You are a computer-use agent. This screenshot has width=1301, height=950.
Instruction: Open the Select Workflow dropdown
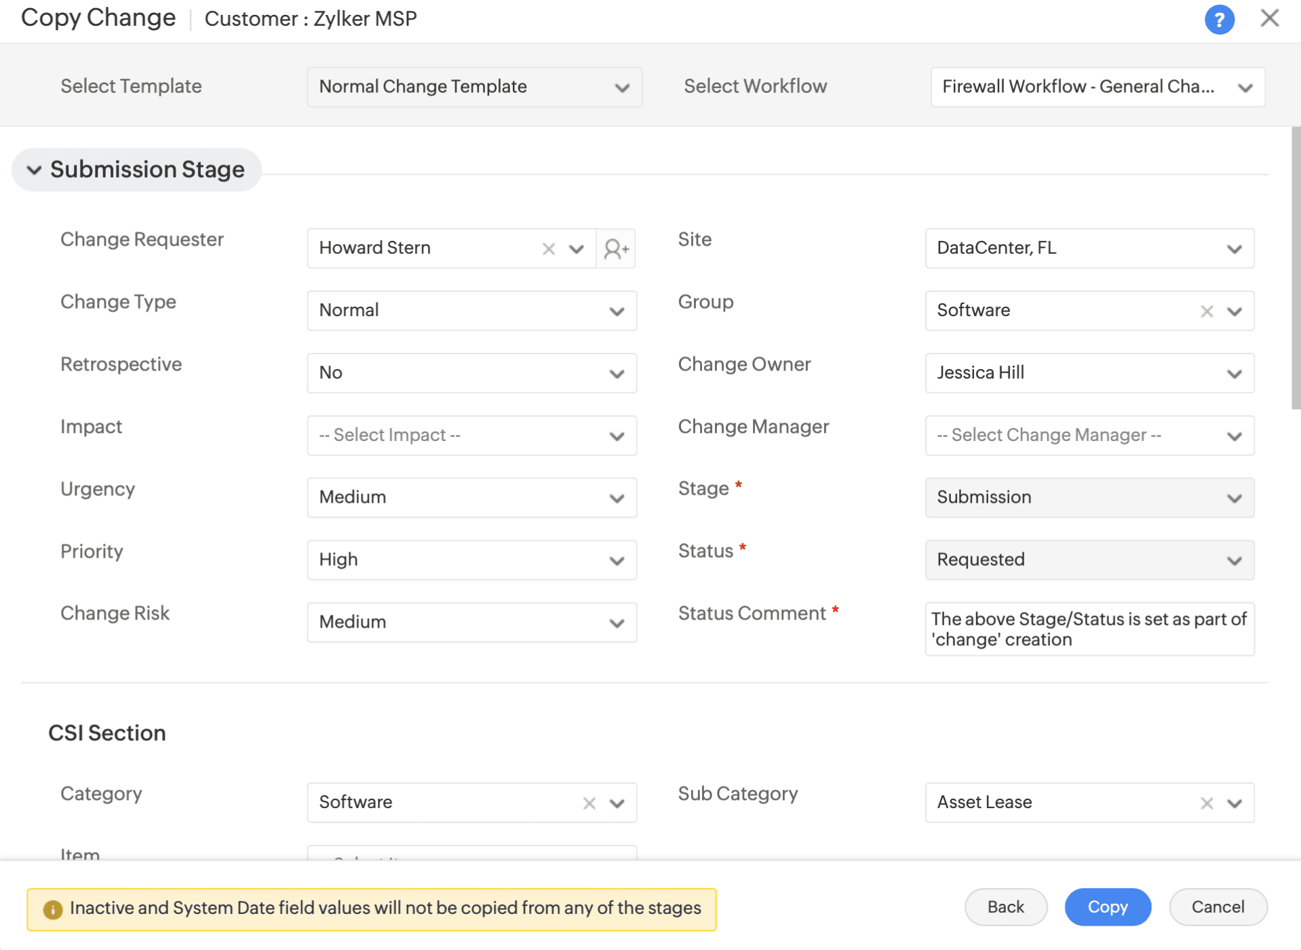point(1097,87)
